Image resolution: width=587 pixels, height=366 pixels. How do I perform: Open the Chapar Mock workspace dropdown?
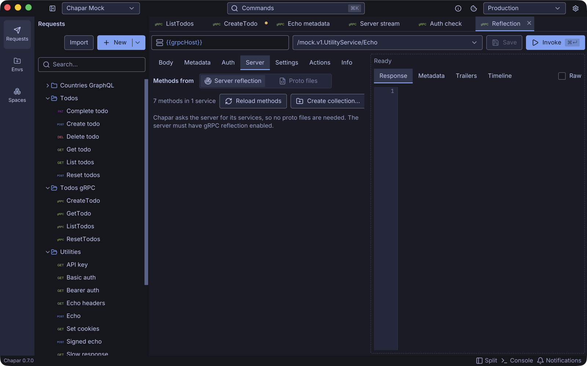101,8
